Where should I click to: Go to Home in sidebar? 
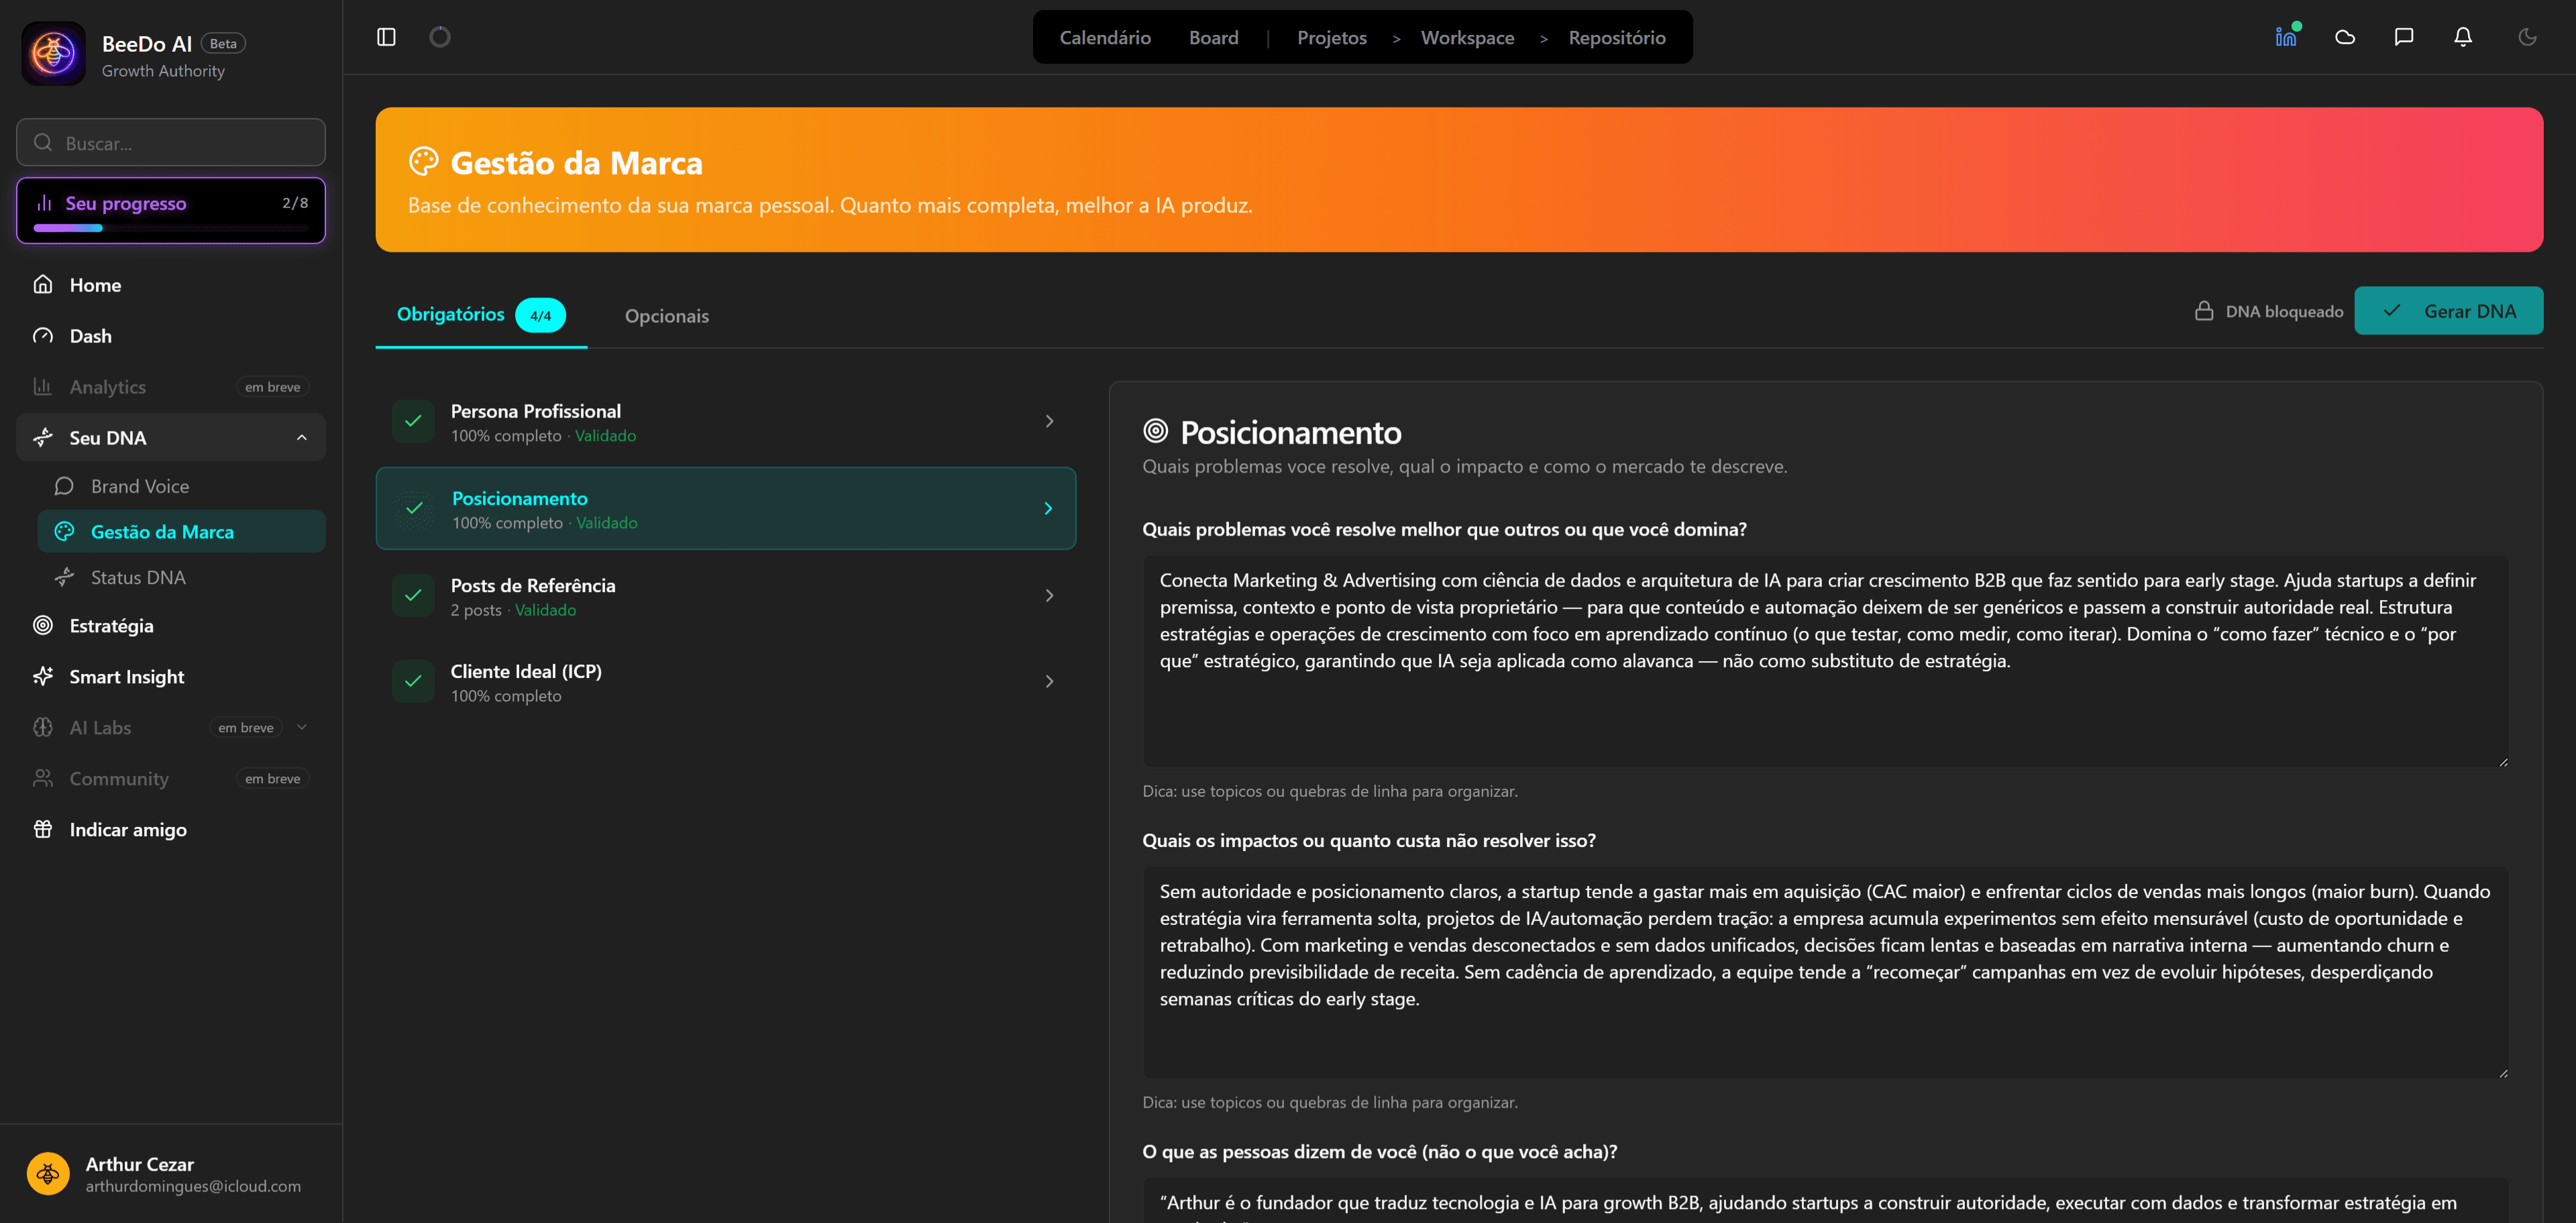[171, 284]
